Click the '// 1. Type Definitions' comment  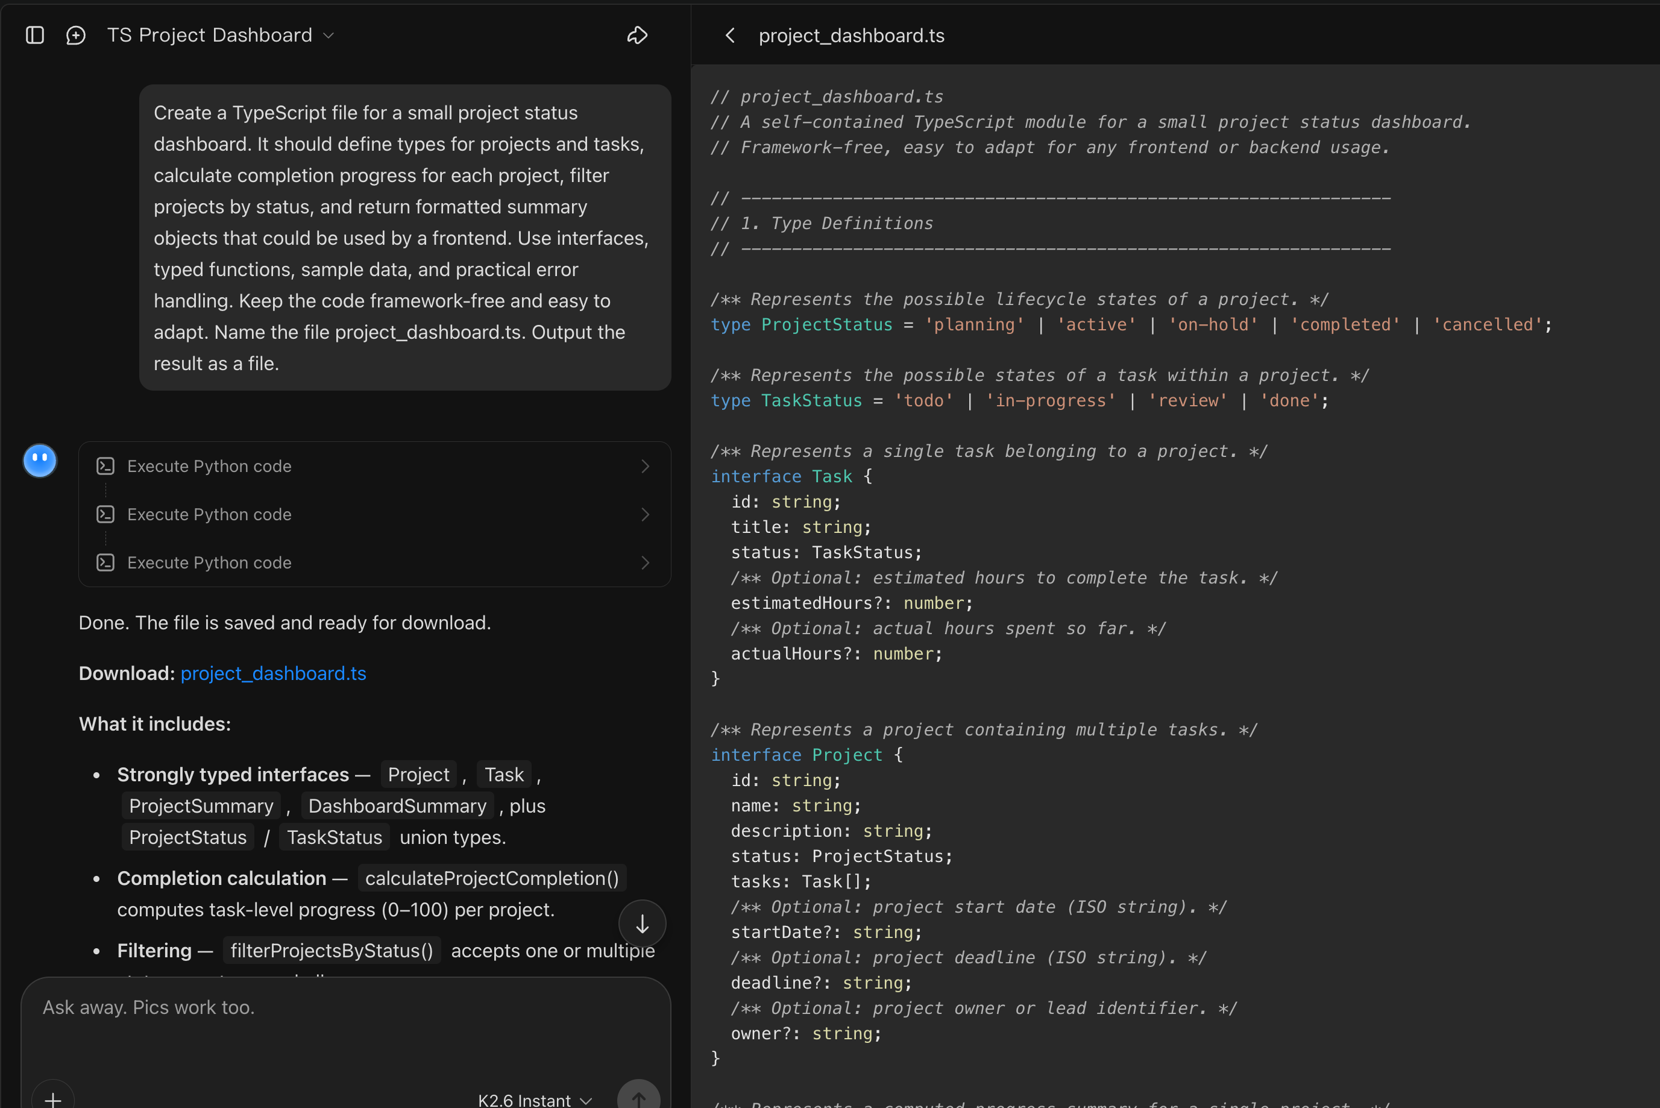tap(822, 223)
